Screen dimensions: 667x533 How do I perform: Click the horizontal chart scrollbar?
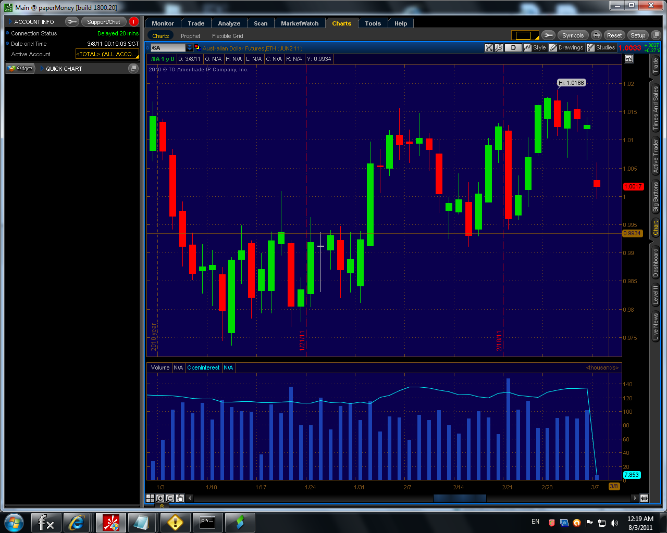[x=459, y=498]
